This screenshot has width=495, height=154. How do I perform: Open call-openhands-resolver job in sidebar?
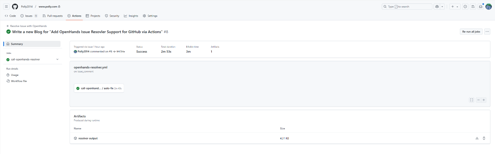[x=26, y=59]
